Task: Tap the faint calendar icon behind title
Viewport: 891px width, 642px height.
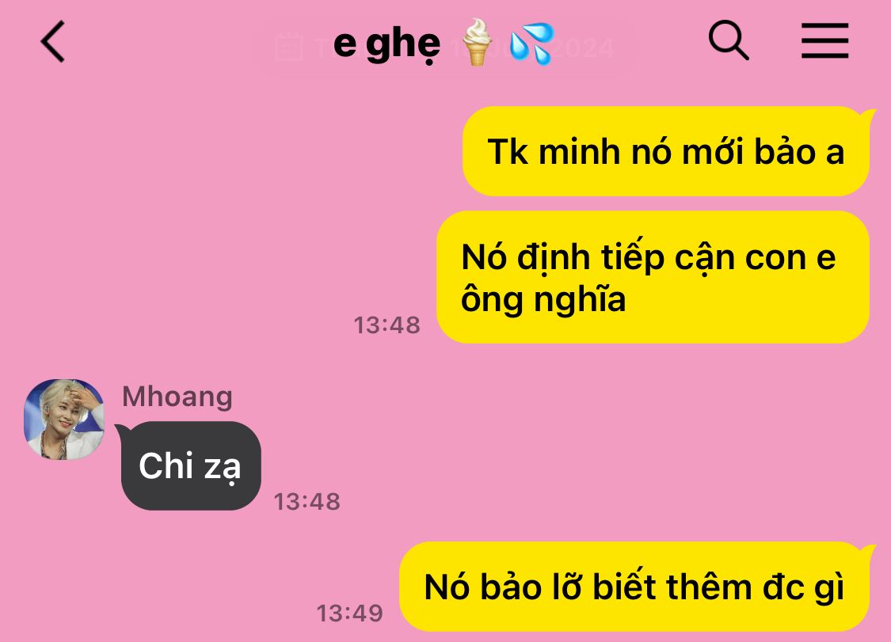Action: point(288,47)
